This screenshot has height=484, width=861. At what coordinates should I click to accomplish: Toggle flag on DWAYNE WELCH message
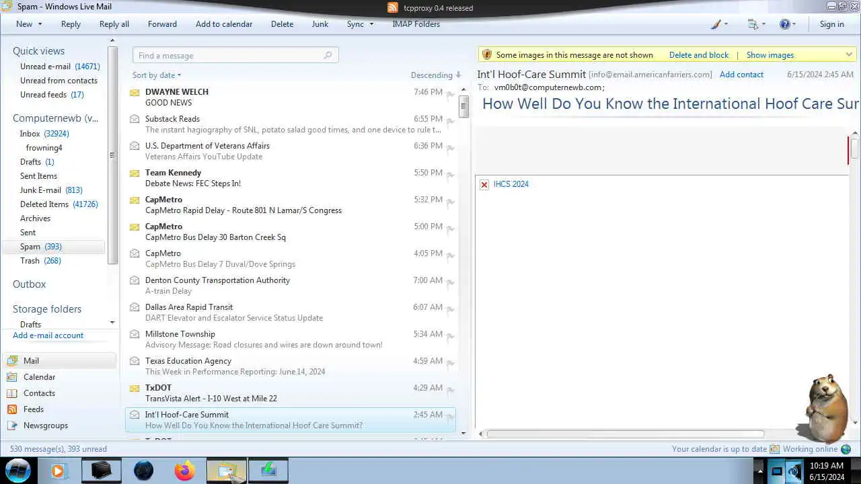pos(450,95)
